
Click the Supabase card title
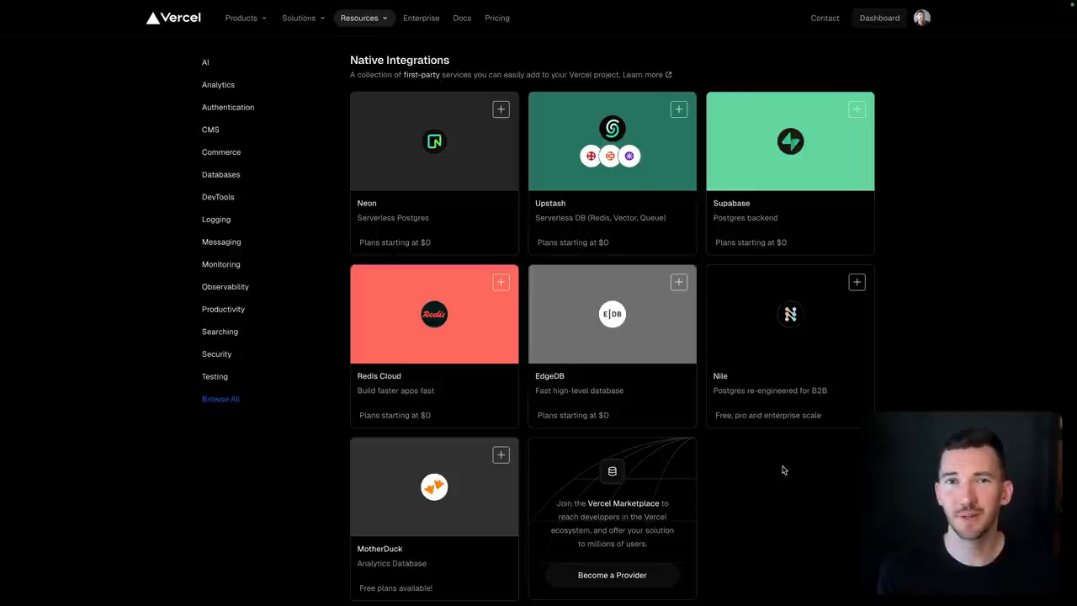click(731, 203)
